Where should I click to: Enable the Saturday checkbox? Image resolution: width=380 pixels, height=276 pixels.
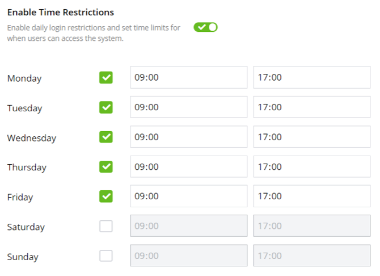click(106, 226)
